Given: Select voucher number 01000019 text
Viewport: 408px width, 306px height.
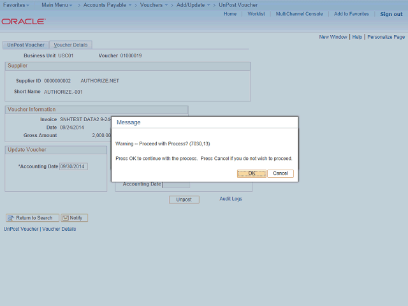Looking at the screenshot, I should point(131,55).
